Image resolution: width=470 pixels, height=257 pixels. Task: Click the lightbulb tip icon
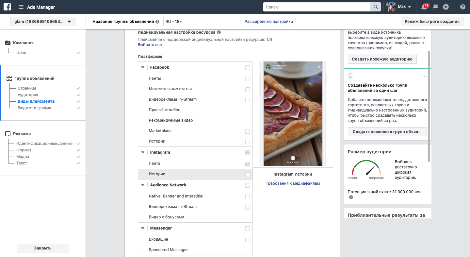click(x=350, y=76)
